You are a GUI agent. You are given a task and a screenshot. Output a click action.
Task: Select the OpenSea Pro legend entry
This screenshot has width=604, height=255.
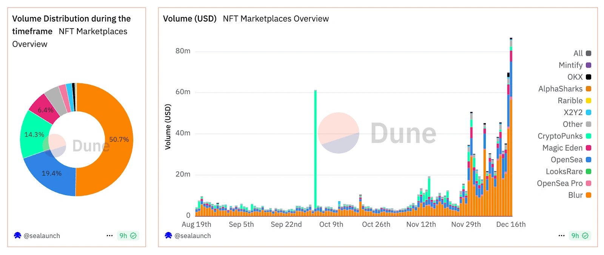[559, 183]
